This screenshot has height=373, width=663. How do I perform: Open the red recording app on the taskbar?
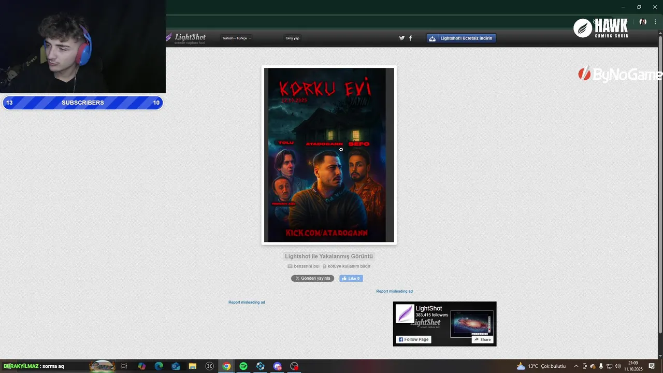[294, 366]
